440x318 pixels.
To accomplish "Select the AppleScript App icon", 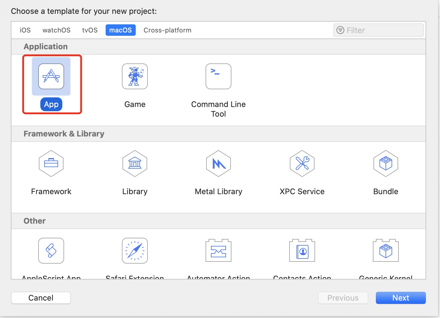I will pyautogui.click(x=51, y=251).
